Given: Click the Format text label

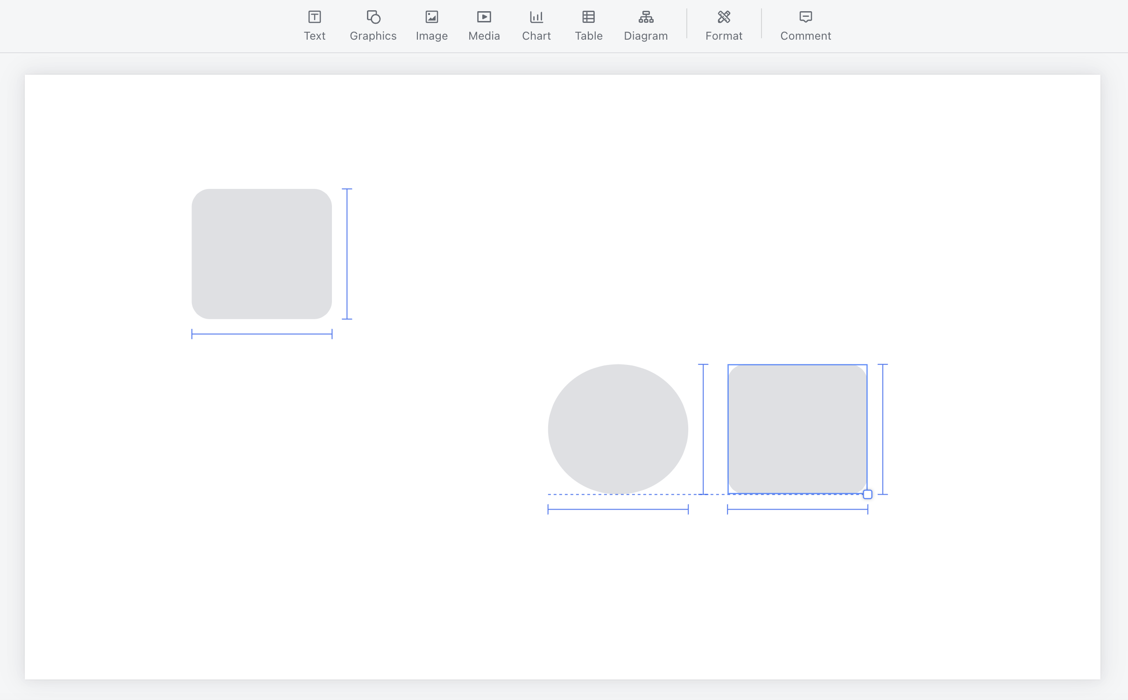Looking at the screenshot, I should pyautogui.click(x=723, y=36).
